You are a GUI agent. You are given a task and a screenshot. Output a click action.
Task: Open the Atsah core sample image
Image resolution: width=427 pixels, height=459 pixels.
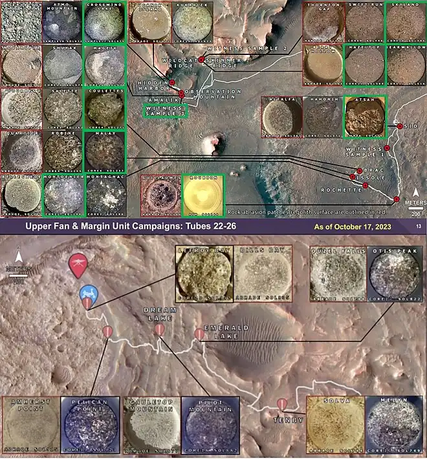click(364, 117)
